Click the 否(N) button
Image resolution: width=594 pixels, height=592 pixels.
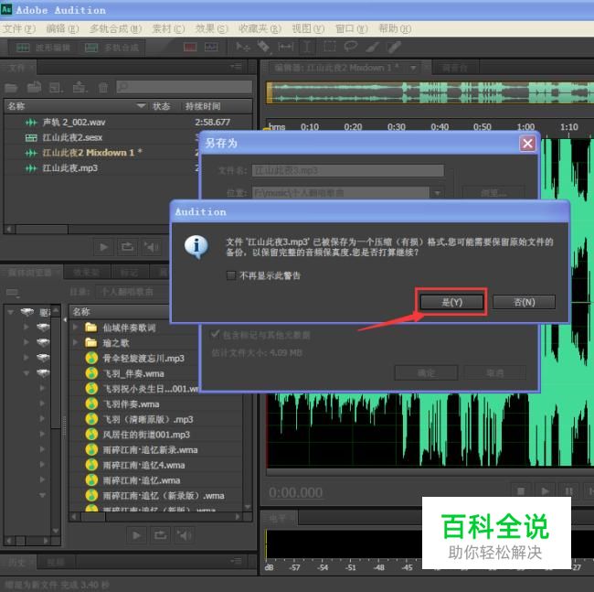coord(524,302)
